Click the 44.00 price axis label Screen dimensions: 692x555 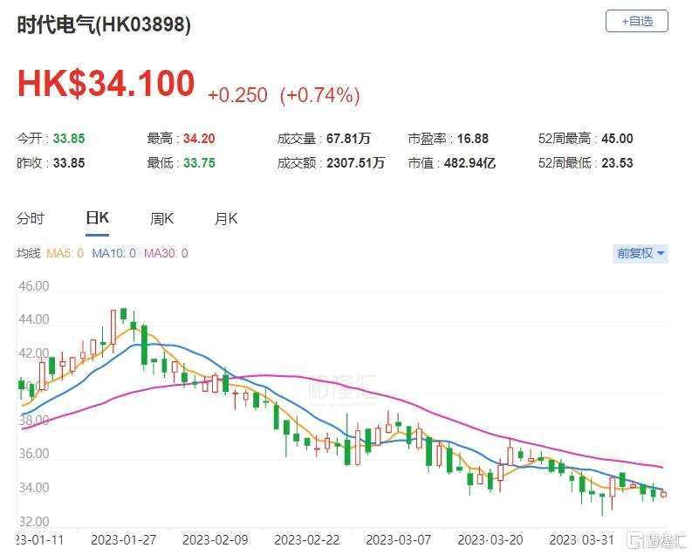point(33,319)
